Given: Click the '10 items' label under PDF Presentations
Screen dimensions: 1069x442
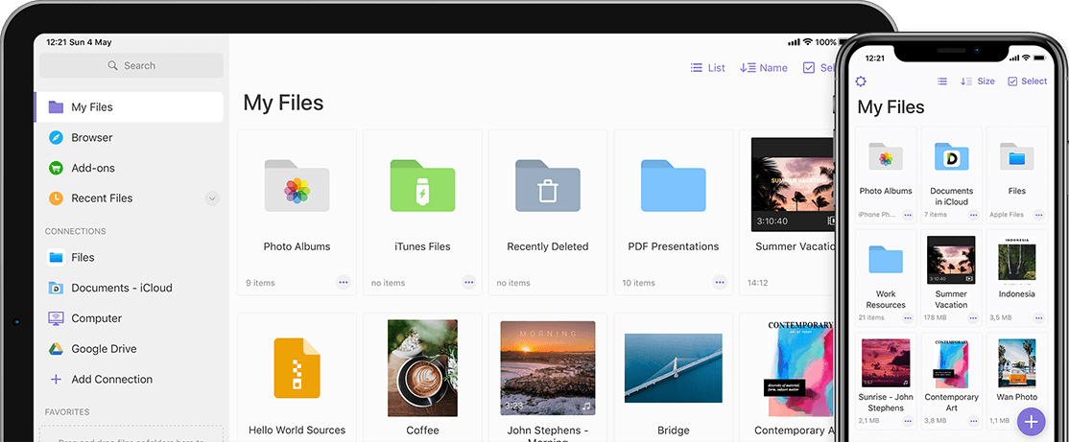Looking at the screenshot, I should tap(639, 283).
